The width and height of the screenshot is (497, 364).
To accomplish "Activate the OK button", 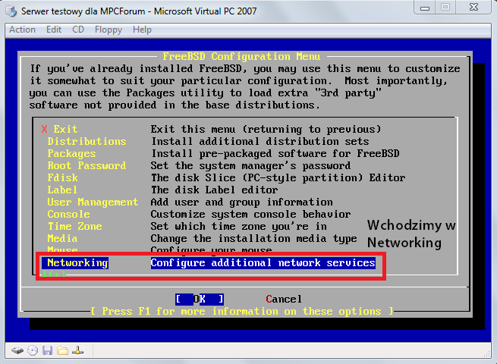I will click(200, 299).
